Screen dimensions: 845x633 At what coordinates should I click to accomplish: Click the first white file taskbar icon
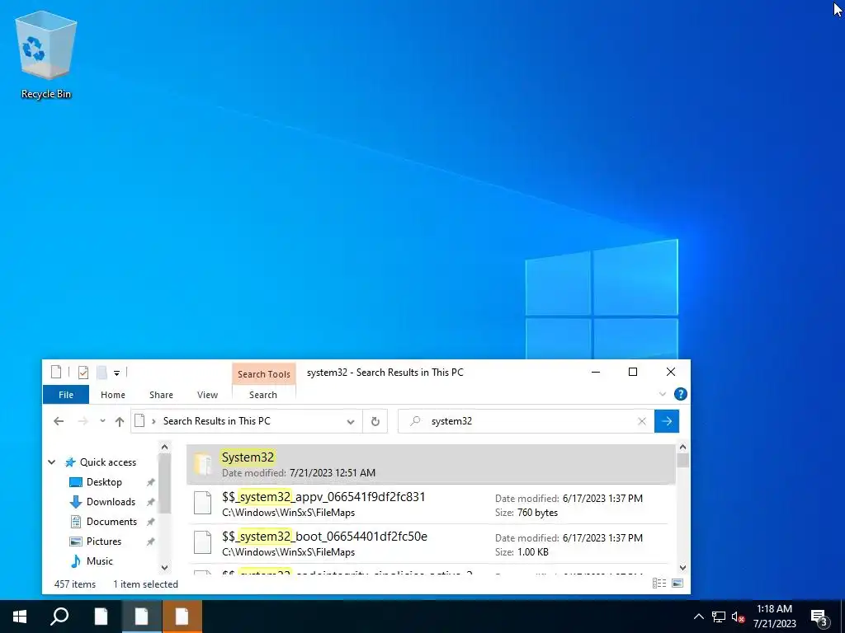pos(101,617)
